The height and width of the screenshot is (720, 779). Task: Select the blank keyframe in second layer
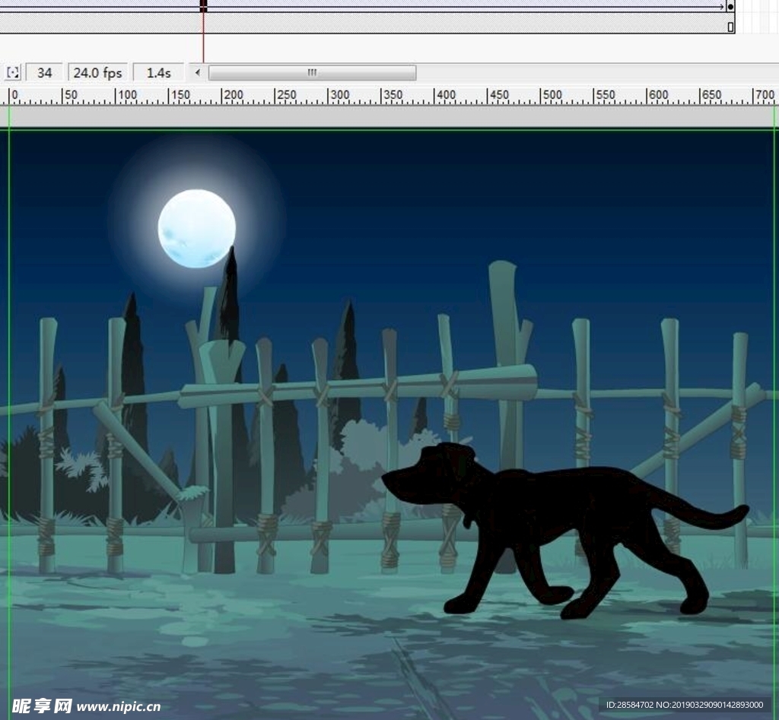click(x=730, y=27)
